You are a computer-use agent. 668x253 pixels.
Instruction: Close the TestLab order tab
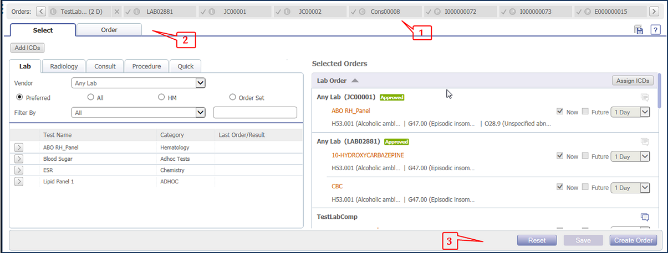116,12
